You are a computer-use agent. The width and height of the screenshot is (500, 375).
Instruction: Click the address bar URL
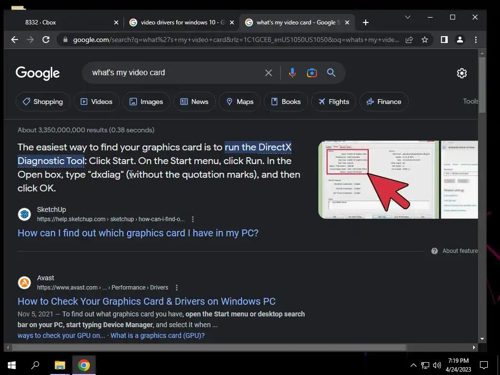click(x=236, y=40)
